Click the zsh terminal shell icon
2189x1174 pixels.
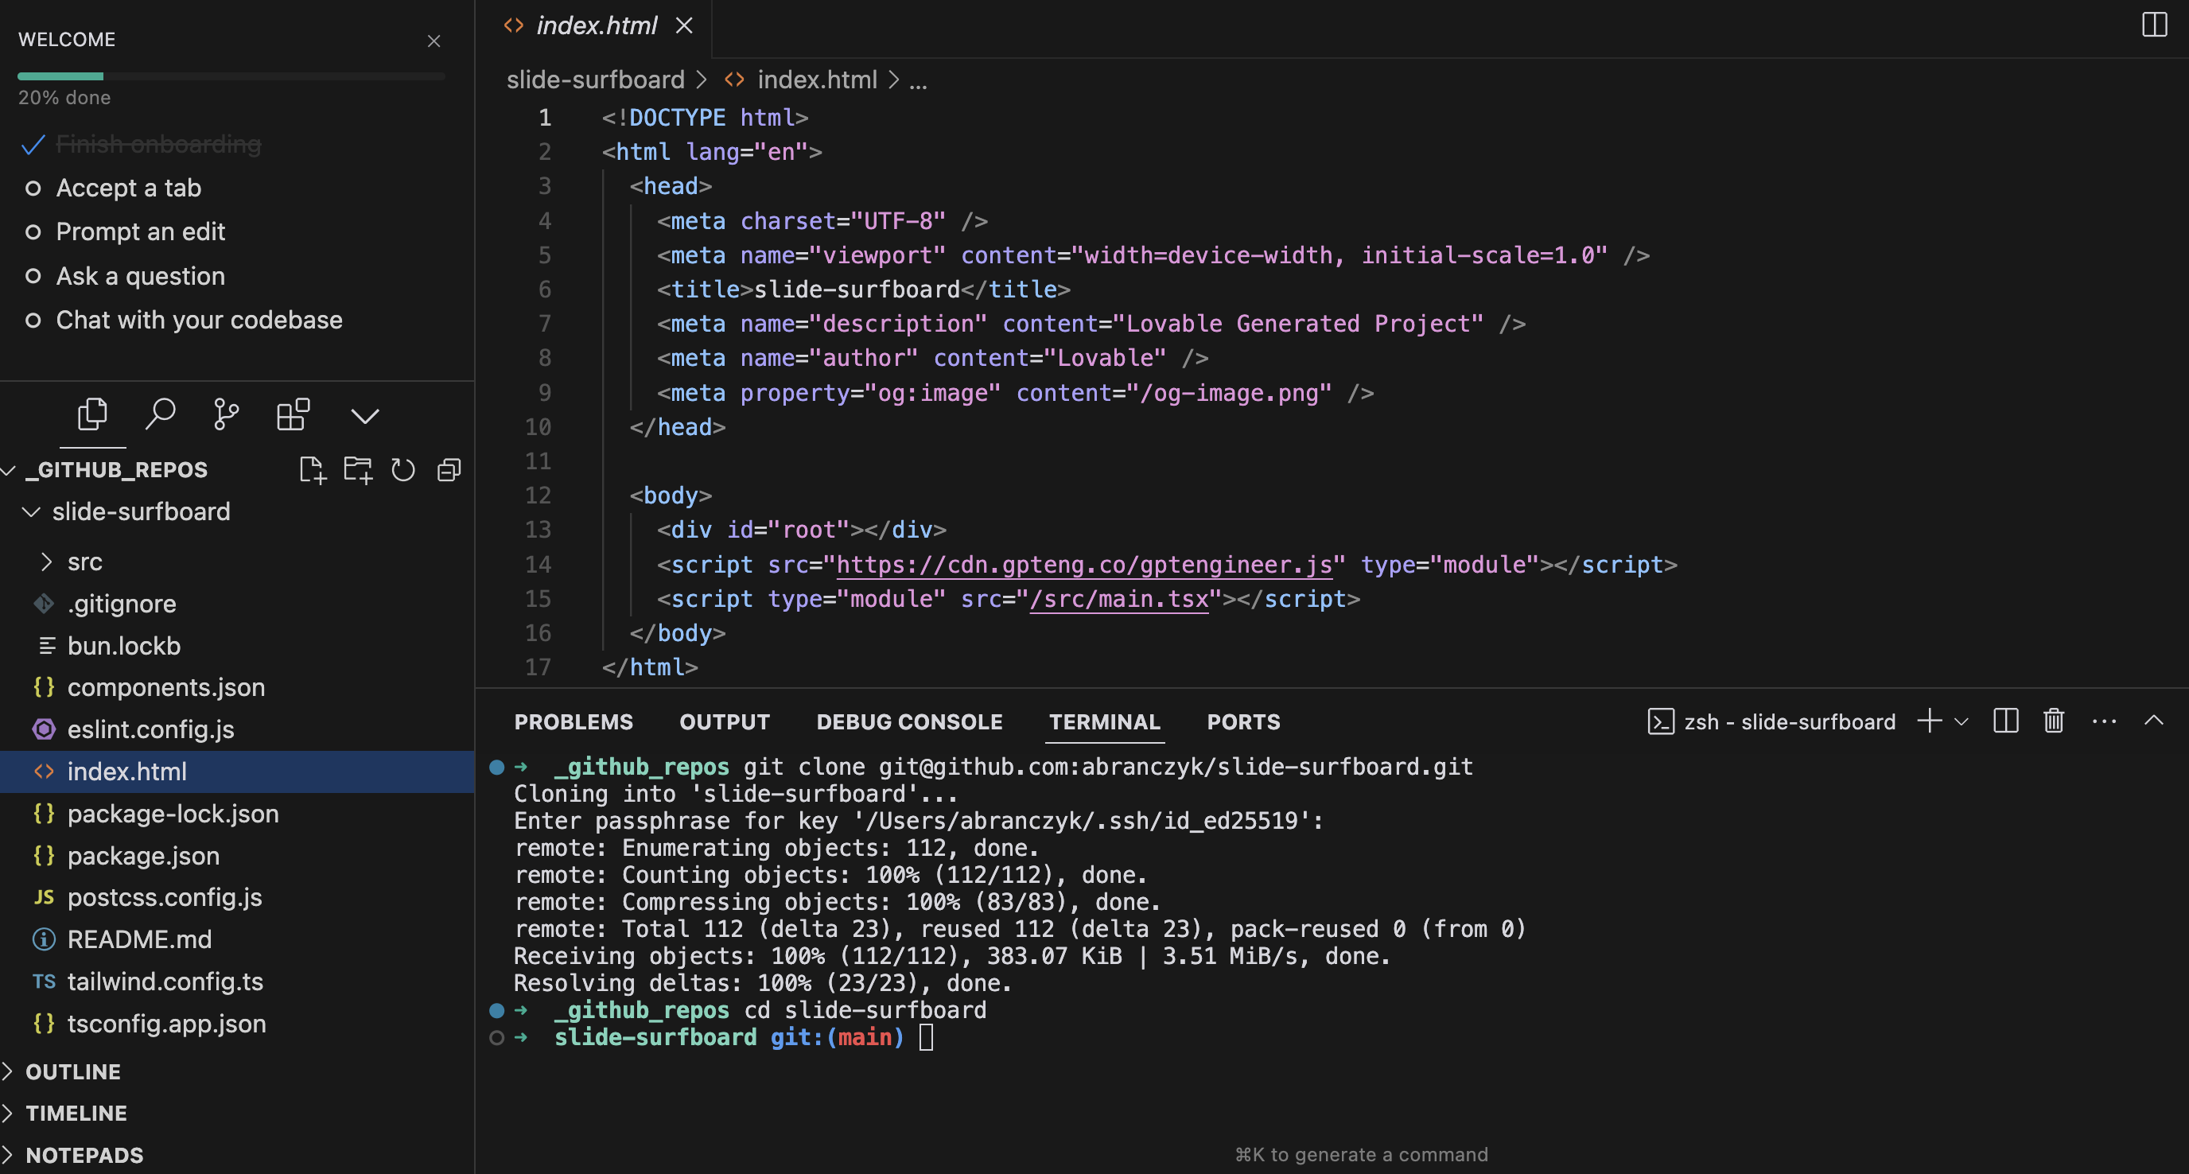pyautogui.click(x=1661, y=721)
